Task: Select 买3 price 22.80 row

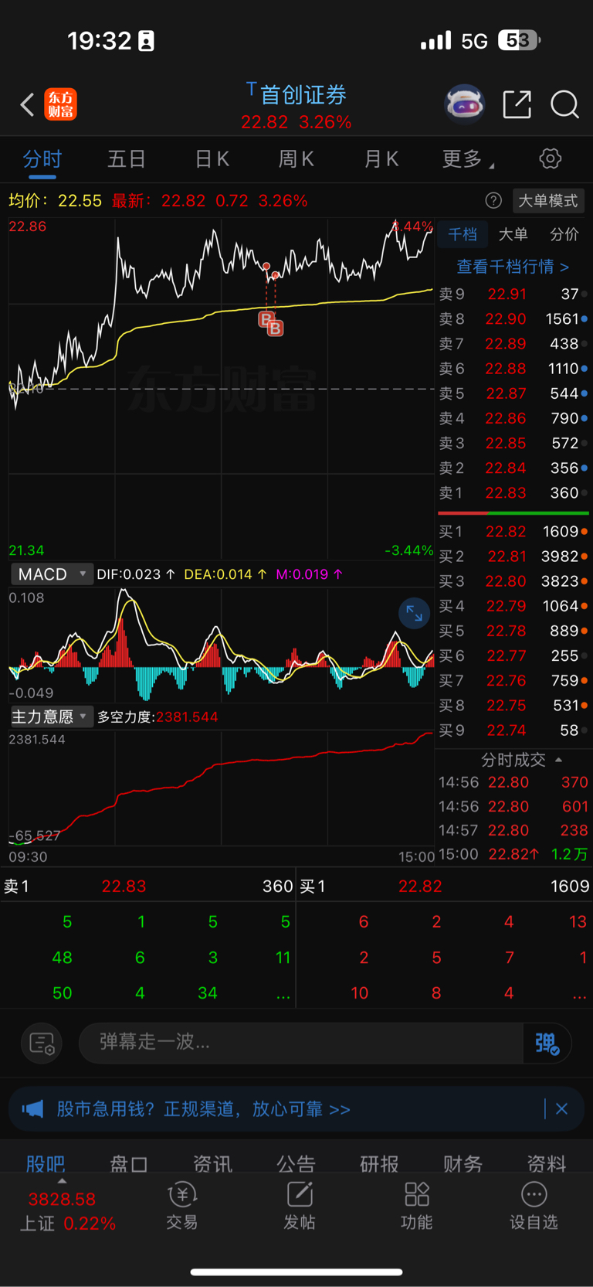Action: point(513,581)
